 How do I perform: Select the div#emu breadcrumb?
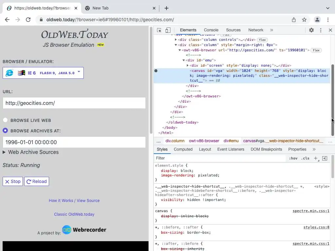click(x=231, y=141)
